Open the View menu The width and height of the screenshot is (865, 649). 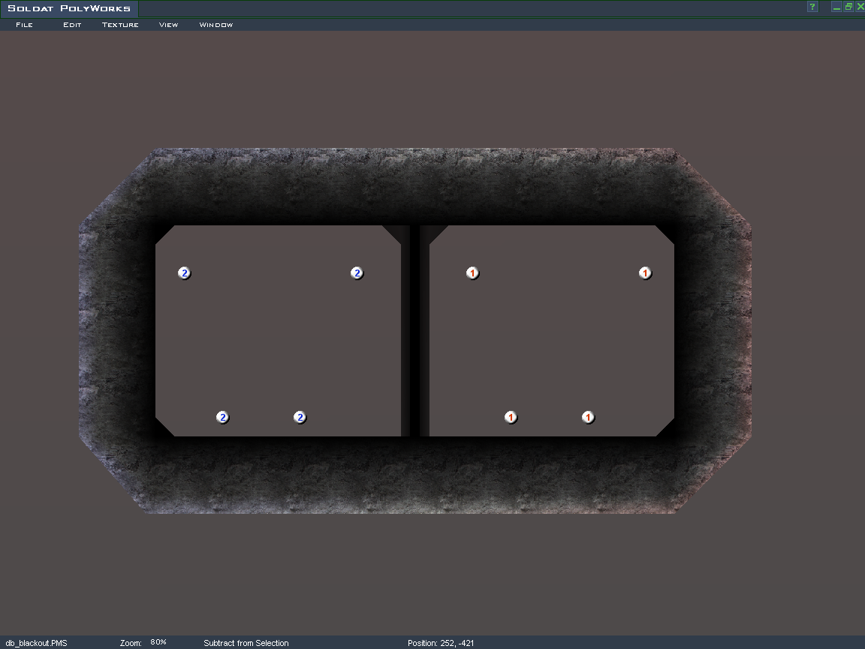[x=168, y=25]
